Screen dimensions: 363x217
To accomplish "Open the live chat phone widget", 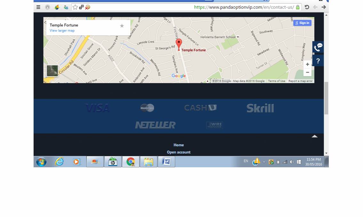I will pos(318,47).
